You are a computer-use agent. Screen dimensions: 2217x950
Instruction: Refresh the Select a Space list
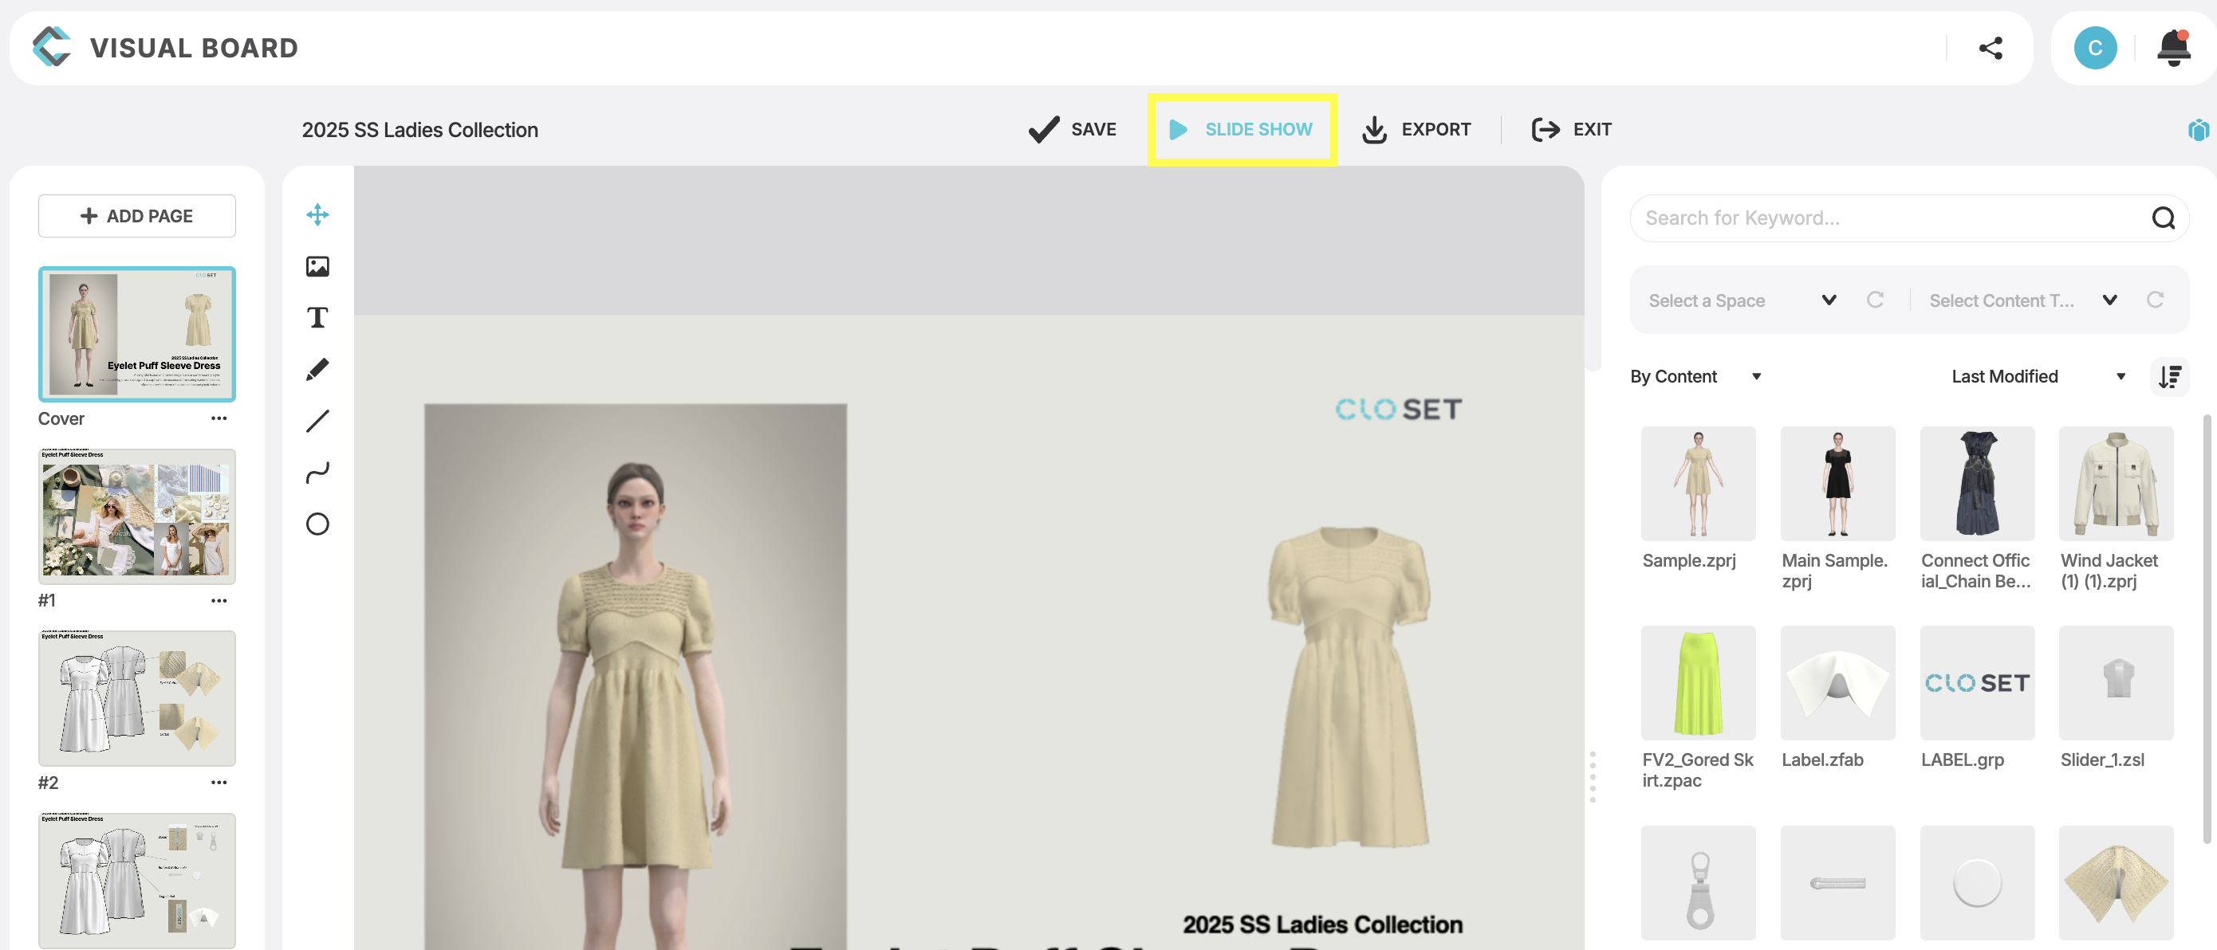click(1874, 300)
